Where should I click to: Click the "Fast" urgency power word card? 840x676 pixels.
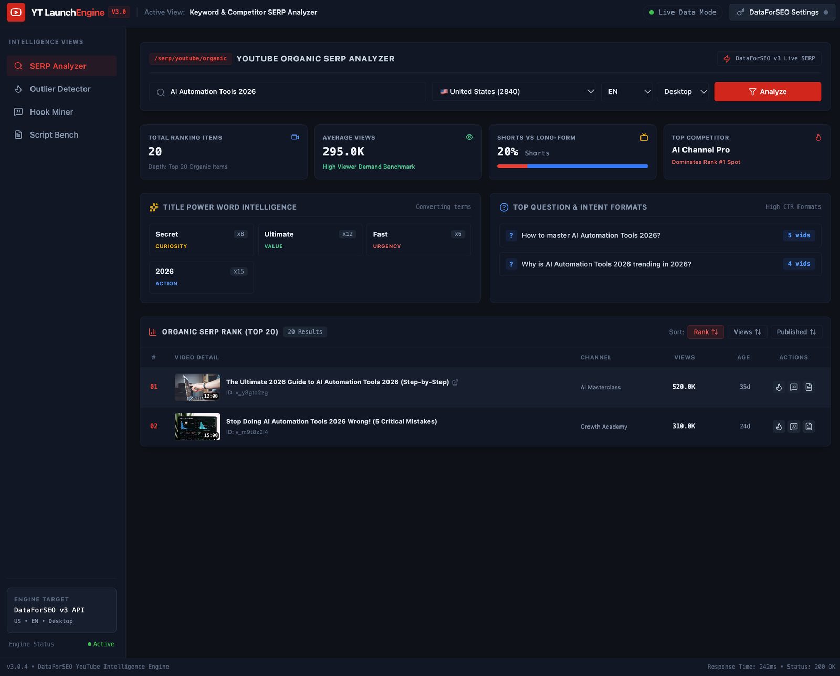coord(419,240)
